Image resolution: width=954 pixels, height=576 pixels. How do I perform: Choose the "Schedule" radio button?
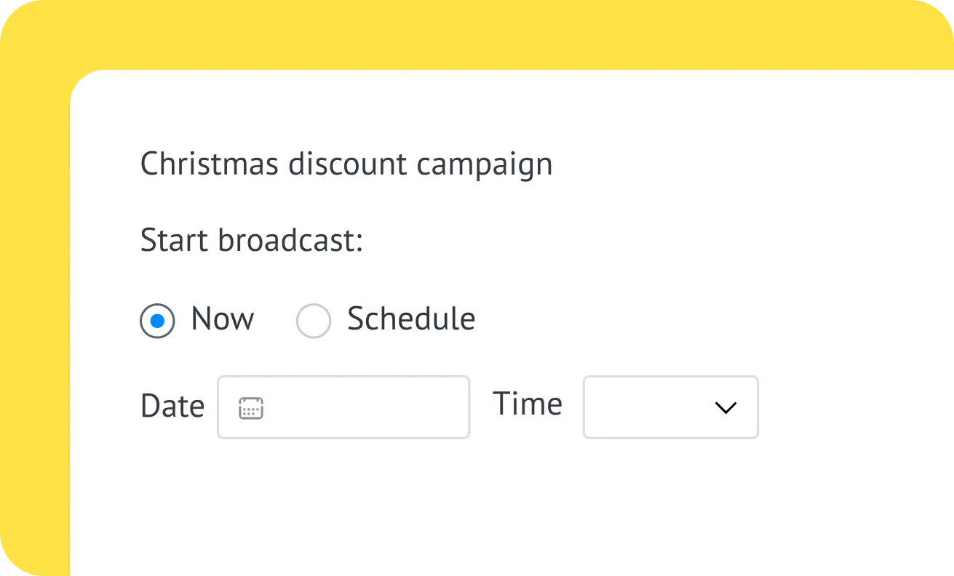pyautogui.click(x=314, y=321)
